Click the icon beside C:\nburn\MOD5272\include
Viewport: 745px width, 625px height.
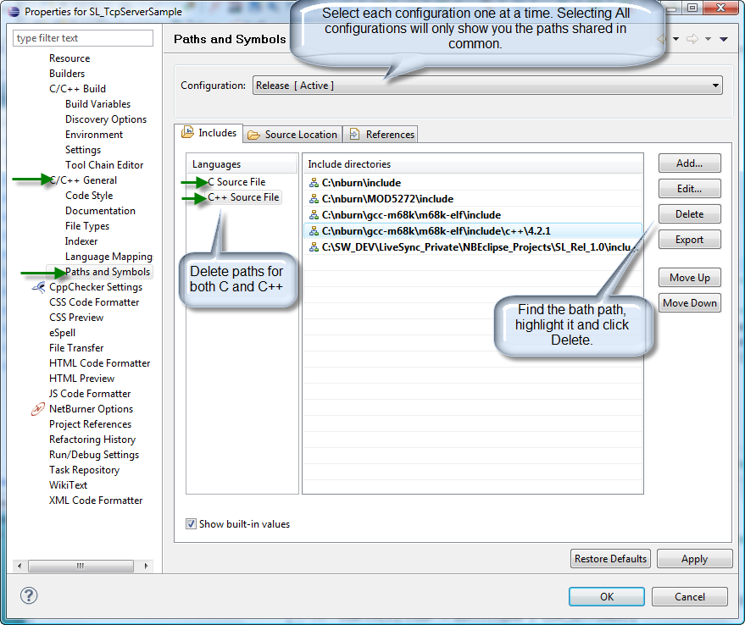coord(314,199)
